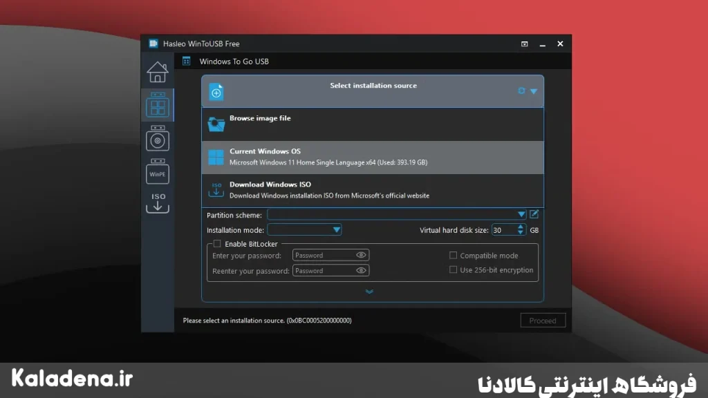708x398 pixels.
Task: Click the Windows logo beside Current Windows OS
Action: click(x=216, y=158)
